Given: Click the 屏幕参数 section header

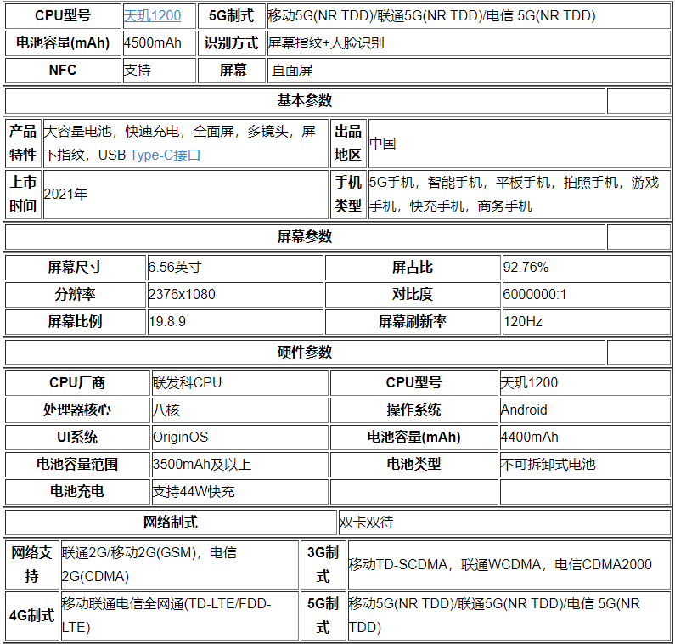Looking at the screenshot, I should [305, 237].
